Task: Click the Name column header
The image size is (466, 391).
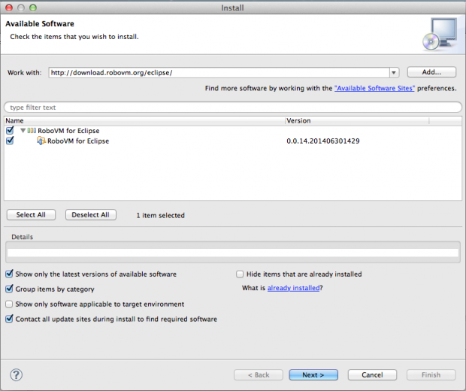Action: pyautogui.click(x=145, y=121)
